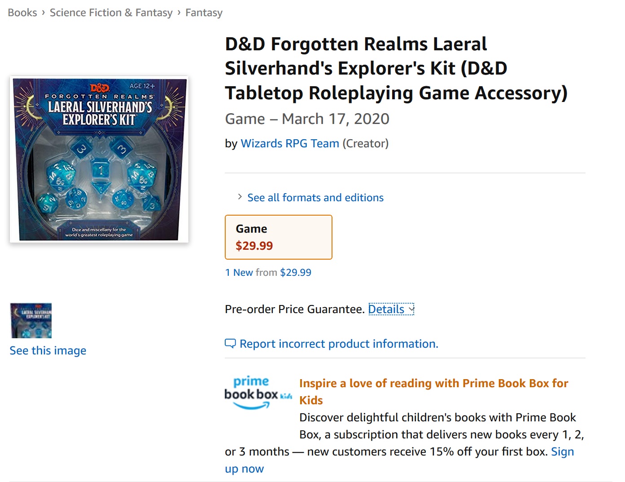
Task: Expand the Pre-order Price Guarantee Details dropdown
Action: pos(391,310)
